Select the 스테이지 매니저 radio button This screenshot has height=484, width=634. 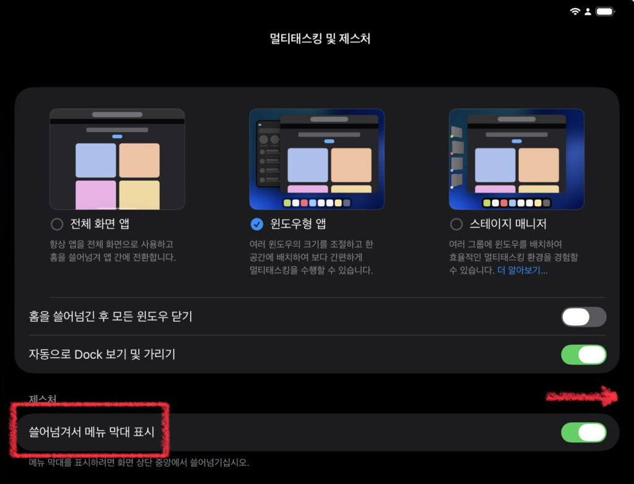point(456,224)
